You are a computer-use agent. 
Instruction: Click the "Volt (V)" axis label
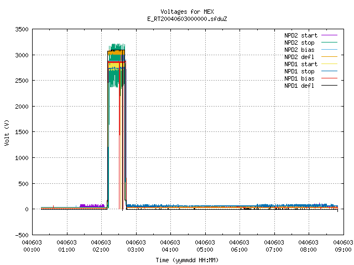7,132
